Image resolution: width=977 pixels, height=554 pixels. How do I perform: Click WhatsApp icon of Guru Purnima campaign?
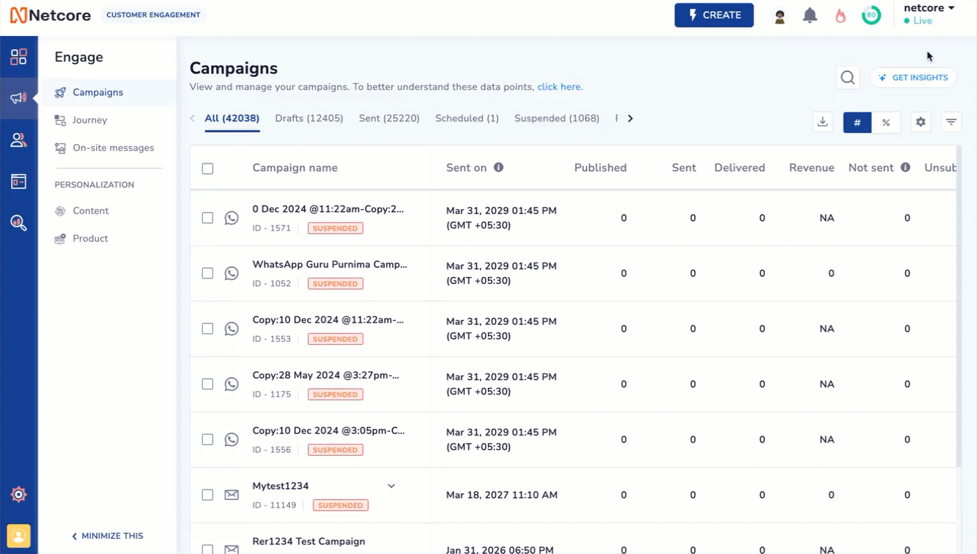tap(232, 274)
